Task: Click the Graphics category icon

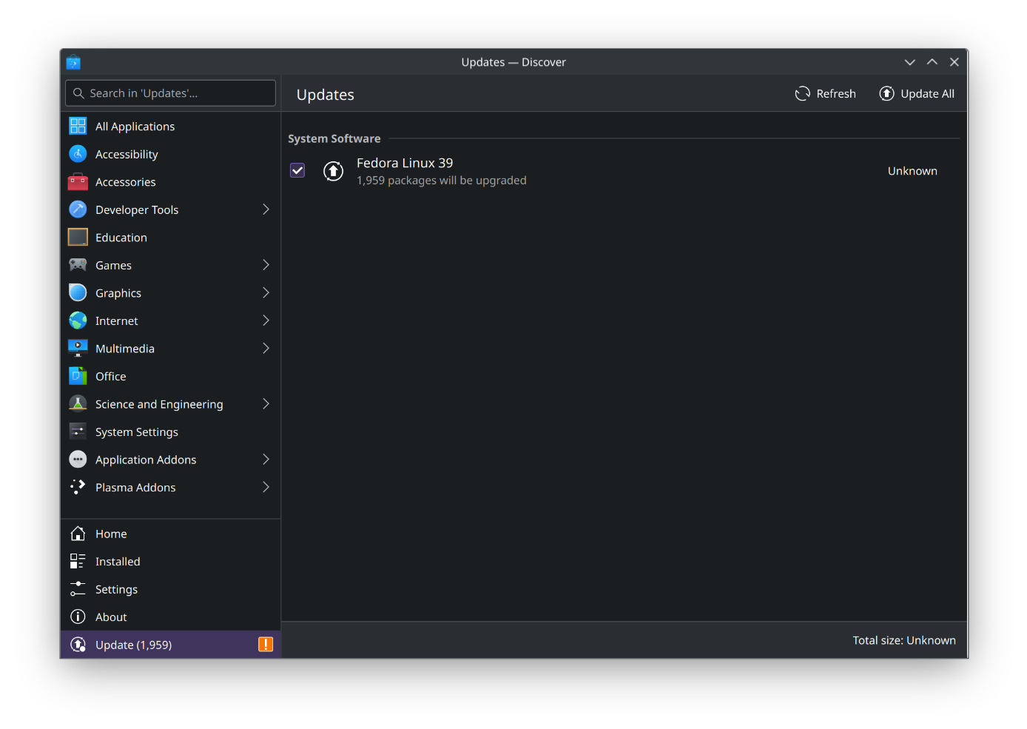Action: click(78, 292)
